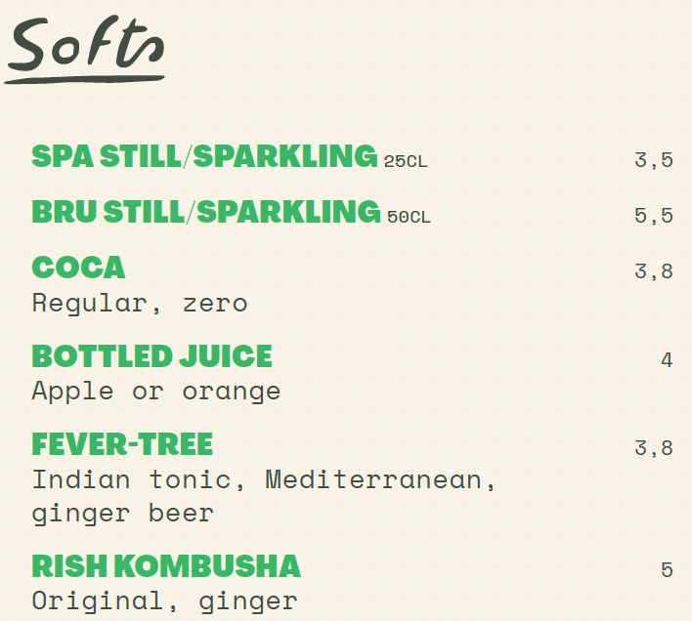
Task: Select the SPA STILL/SPARKLING item
Action: point(204,156)
